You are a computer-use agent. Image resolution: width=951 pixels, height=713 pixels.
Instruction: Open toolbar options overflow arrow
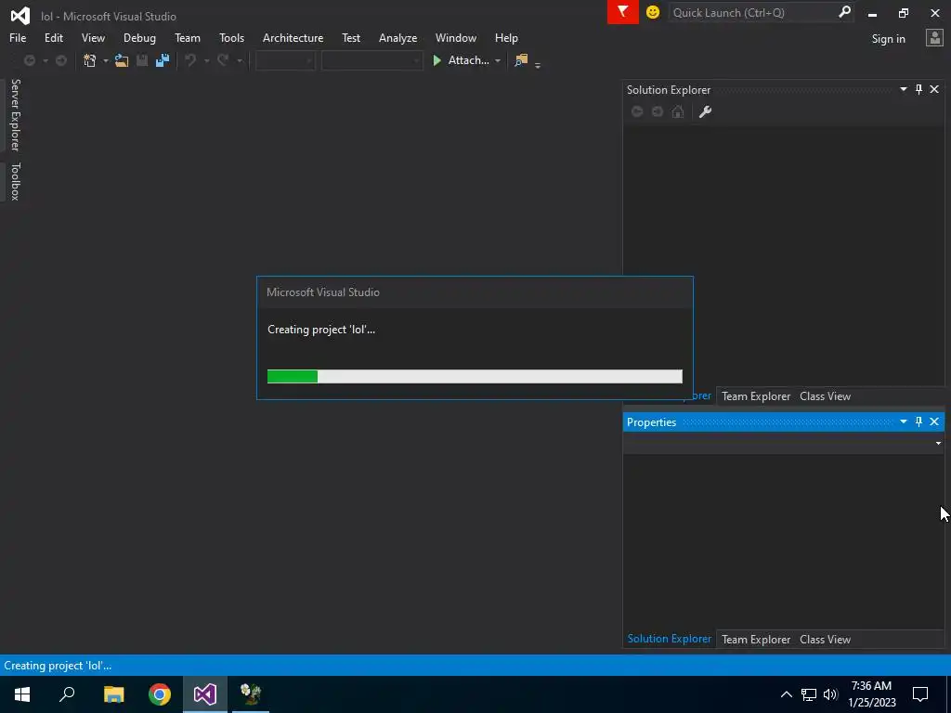point(538,64)
